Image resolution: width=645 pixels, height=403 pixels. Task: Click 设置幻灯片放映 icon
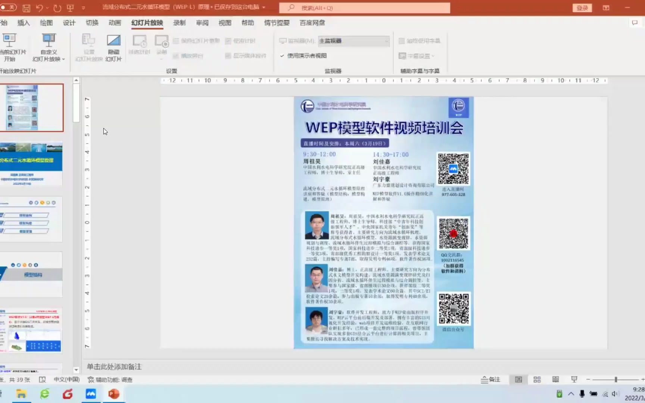[89, 47]
